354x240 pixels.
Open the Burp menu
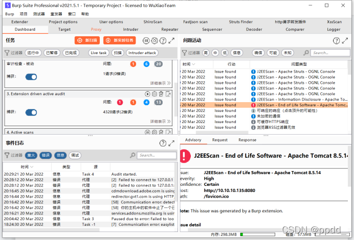[x=10, y=14]
